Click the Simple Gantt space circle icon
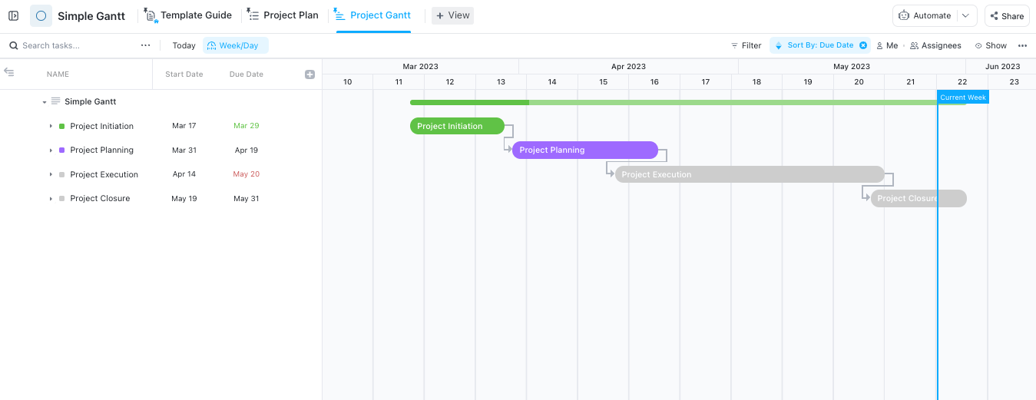Screen dimensions: 1036x400 [41, 15]
